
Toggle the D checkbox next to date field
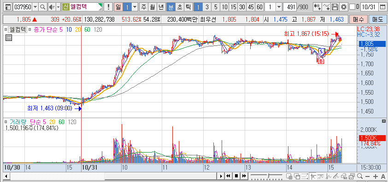353,7
